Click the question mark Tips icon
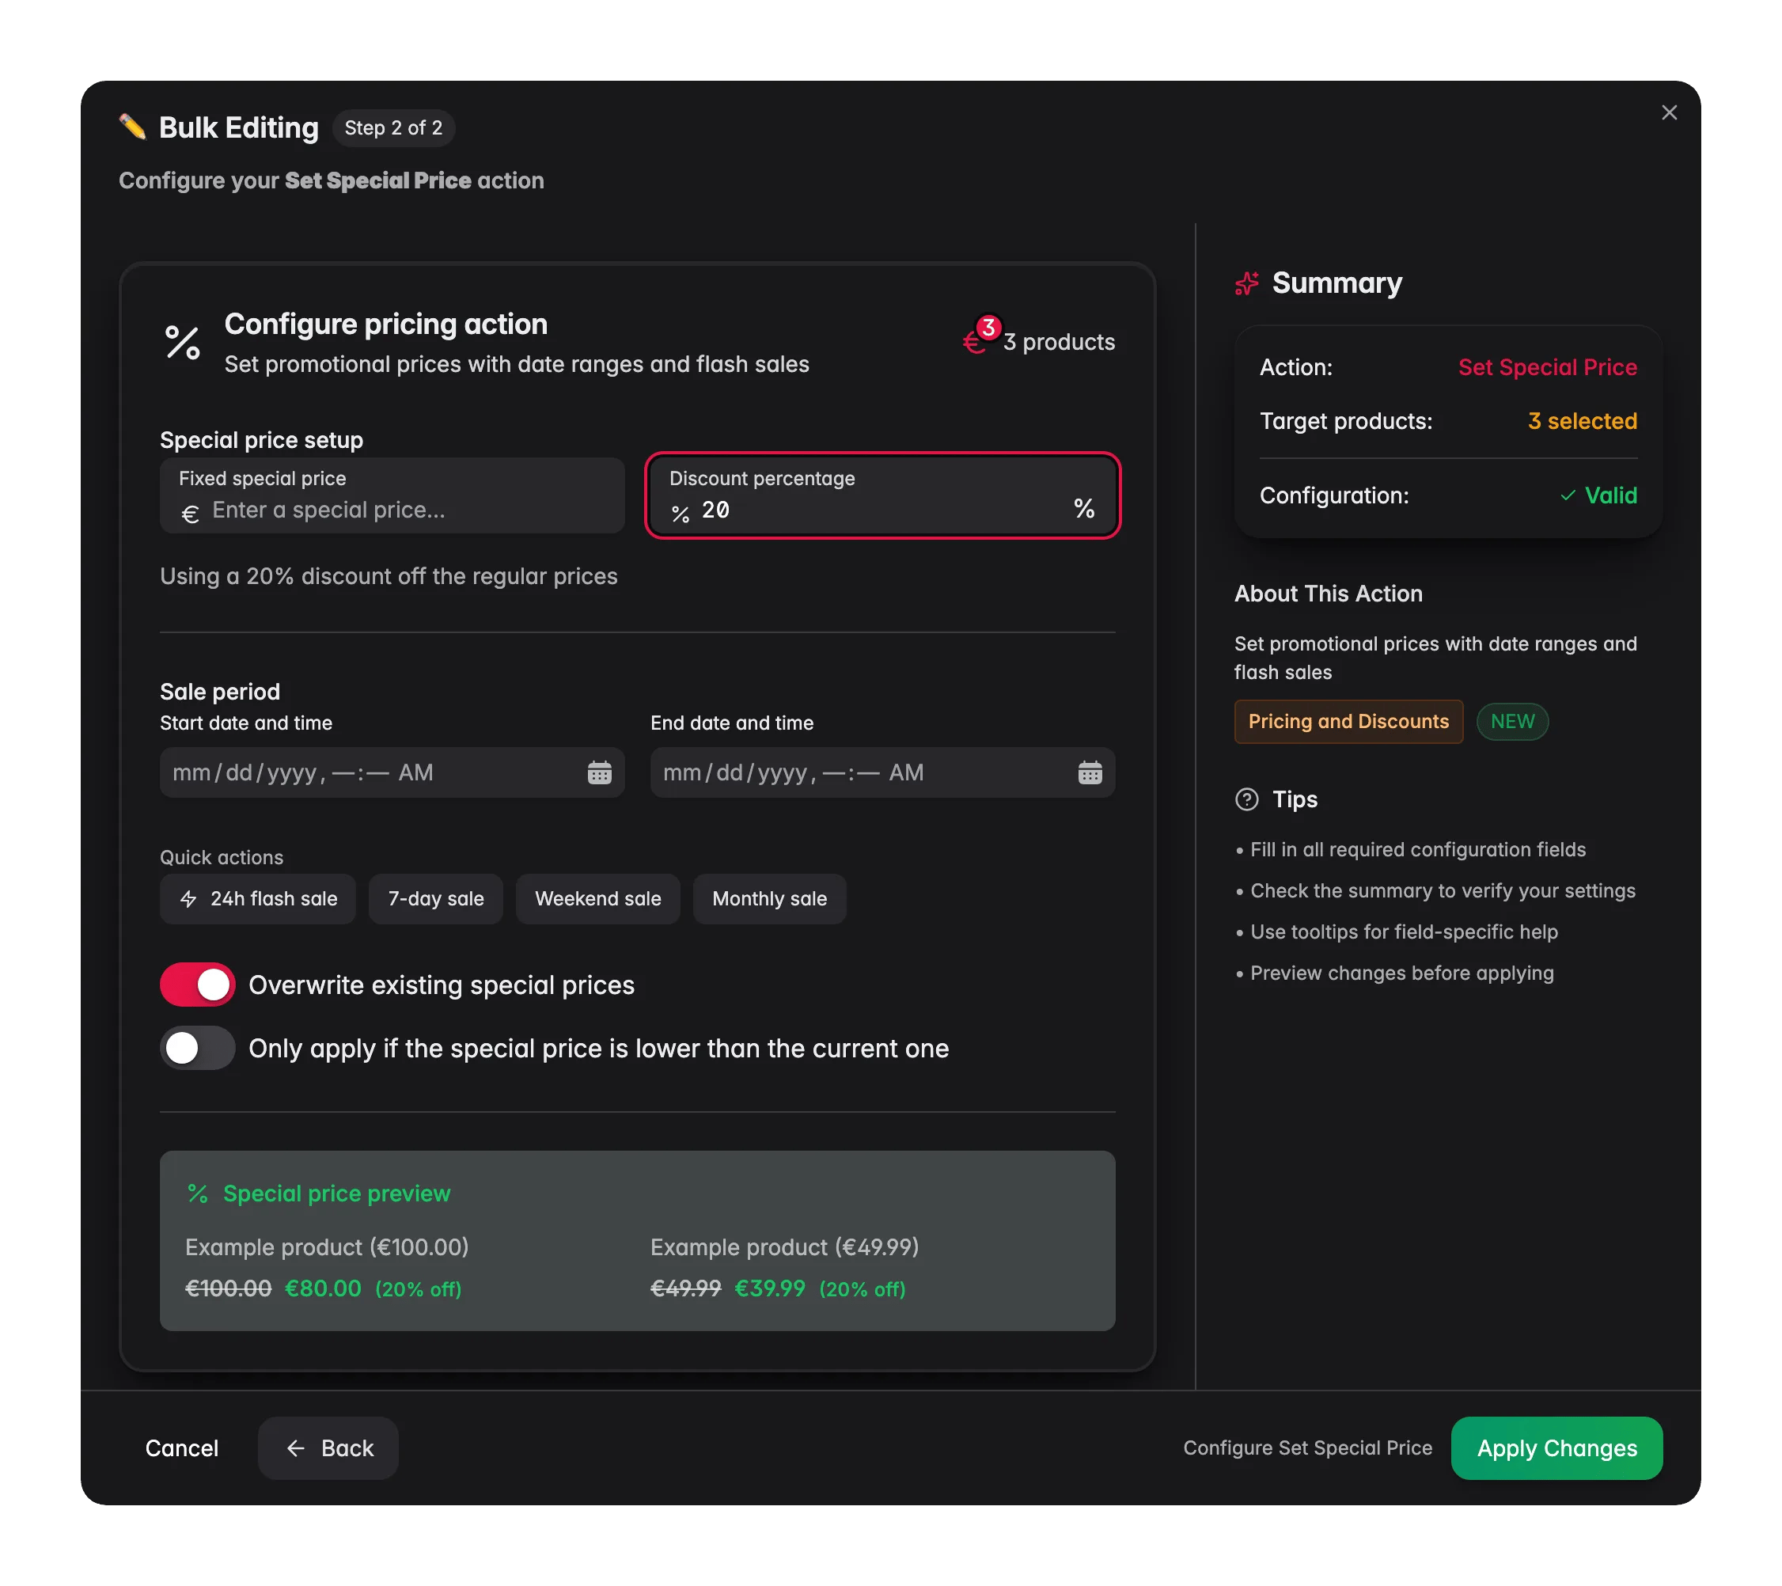This screenshot has height=1586, width=1782. 1247,799
